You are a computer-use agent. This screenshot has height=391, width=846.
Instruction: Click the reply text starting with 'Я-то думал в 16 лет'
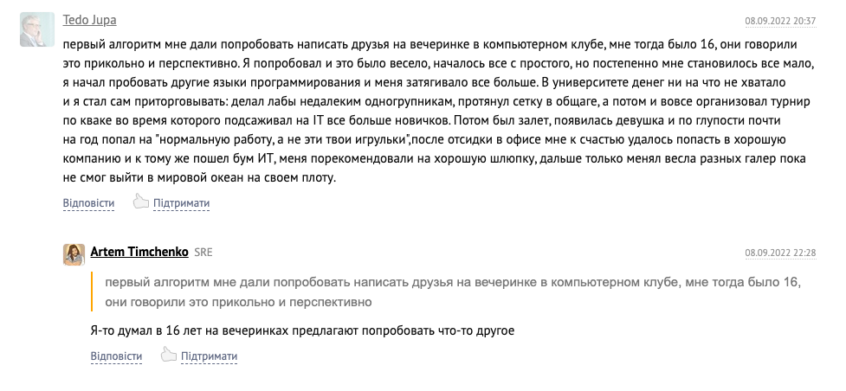[x=302, y=330]
